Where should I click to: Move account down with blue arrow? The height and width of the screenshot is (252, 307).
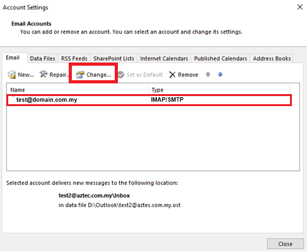pos(220,75)
